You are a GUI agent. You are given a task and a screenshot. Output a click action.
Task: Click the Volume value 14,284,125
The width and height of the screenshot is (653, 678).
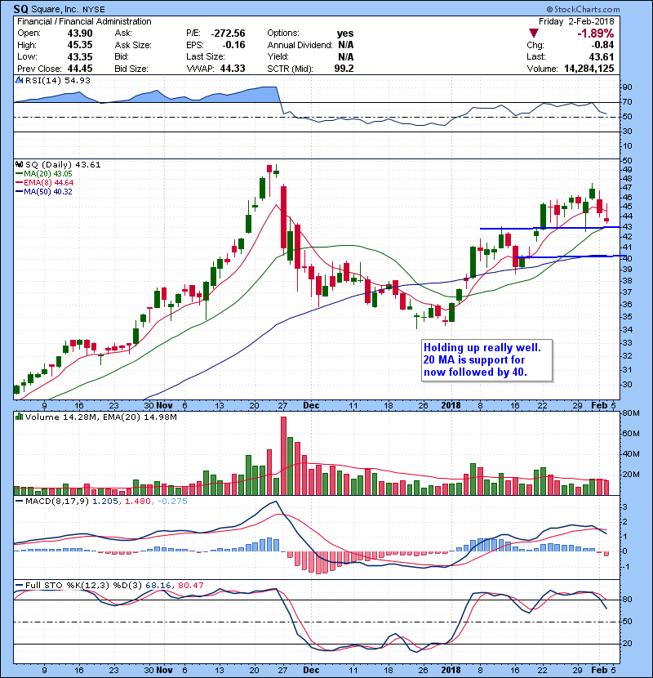pyautogui.click(x=589, y=69)
